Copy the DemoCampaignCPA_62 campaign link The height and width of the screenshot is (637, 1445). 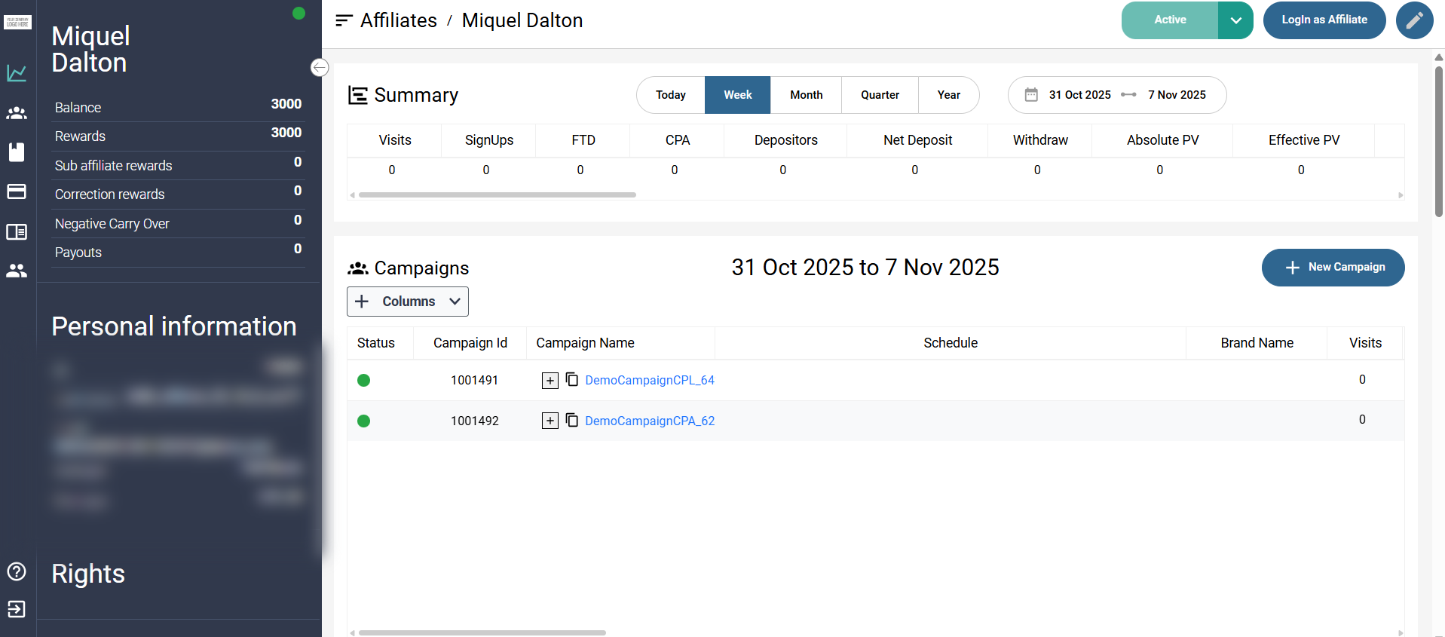click(572, 420)
